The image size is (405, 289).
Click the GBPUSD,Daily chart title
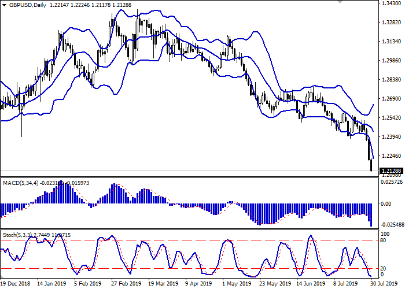pos(22,4)
